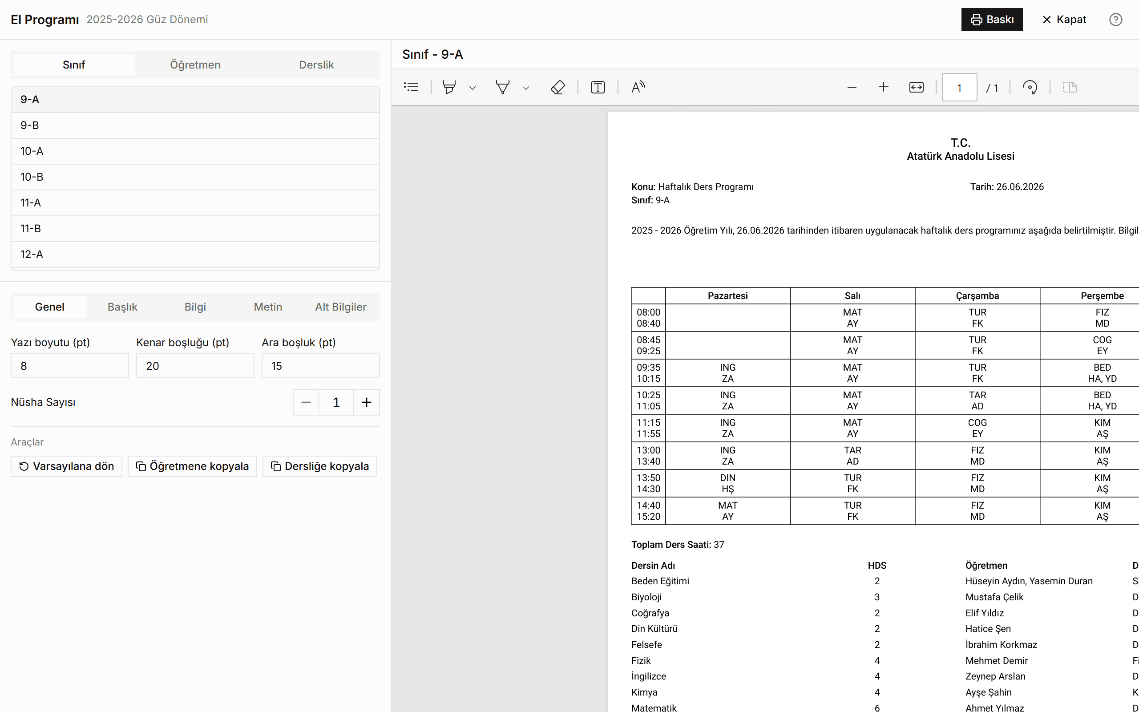This screenshot has width=1139, height=712.
Task: Select class 9-B in the list
Action: 195,125
